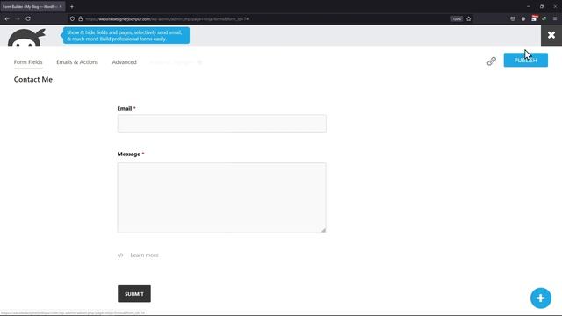Open the shield extension icon in the toolbar
Screen dimensions: 562x316
pos(523,18)
